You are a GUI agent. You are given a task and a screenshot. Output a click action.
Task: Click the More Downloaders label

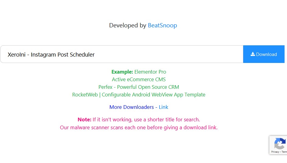(131, 107)
